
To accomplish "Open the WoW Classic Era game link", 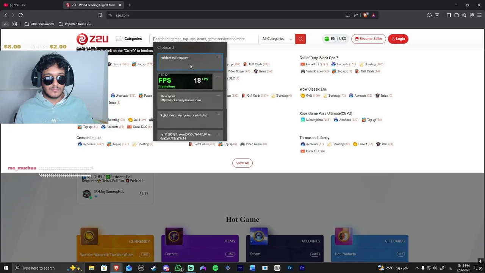I will tap(313, 89).
